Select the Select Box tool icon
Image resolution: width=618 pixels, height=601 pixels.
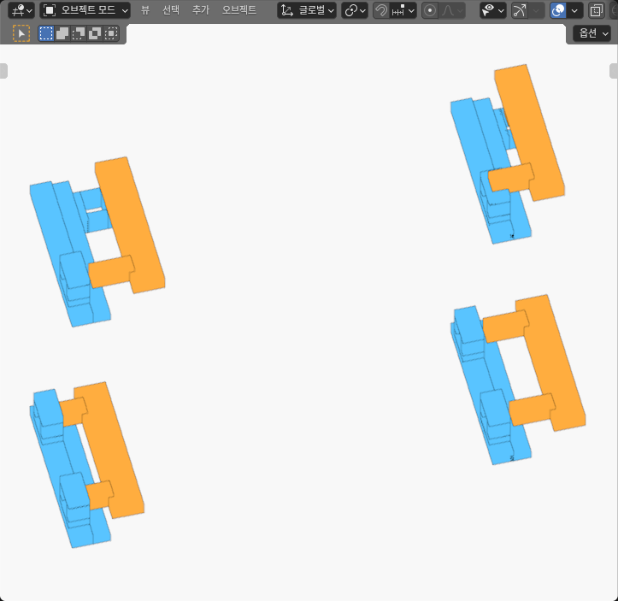(21, 33)
